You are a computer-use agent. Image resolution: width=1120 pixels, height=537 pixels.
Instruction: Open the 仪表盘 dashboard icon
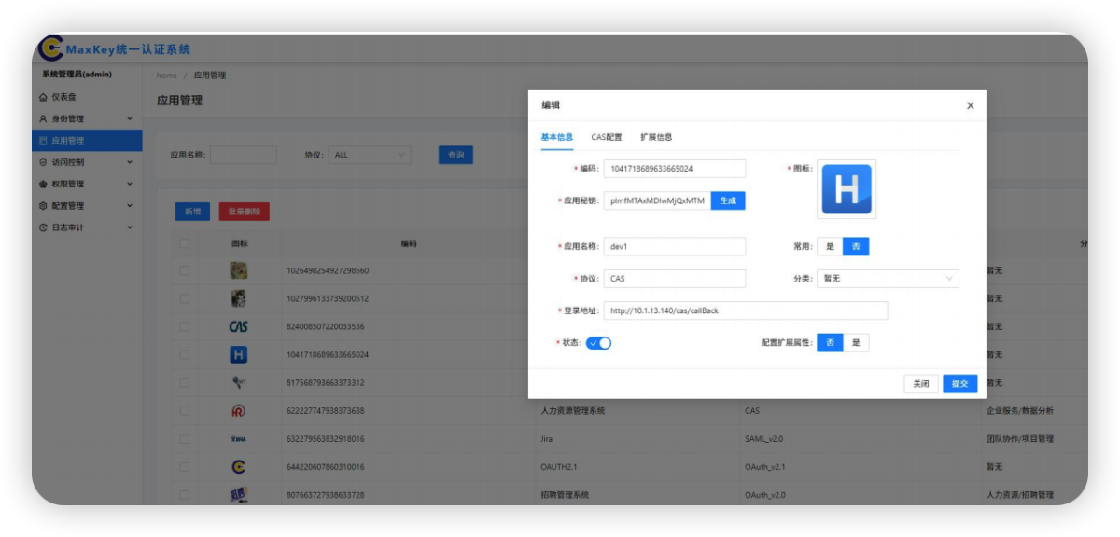click(x=43, y=97)
